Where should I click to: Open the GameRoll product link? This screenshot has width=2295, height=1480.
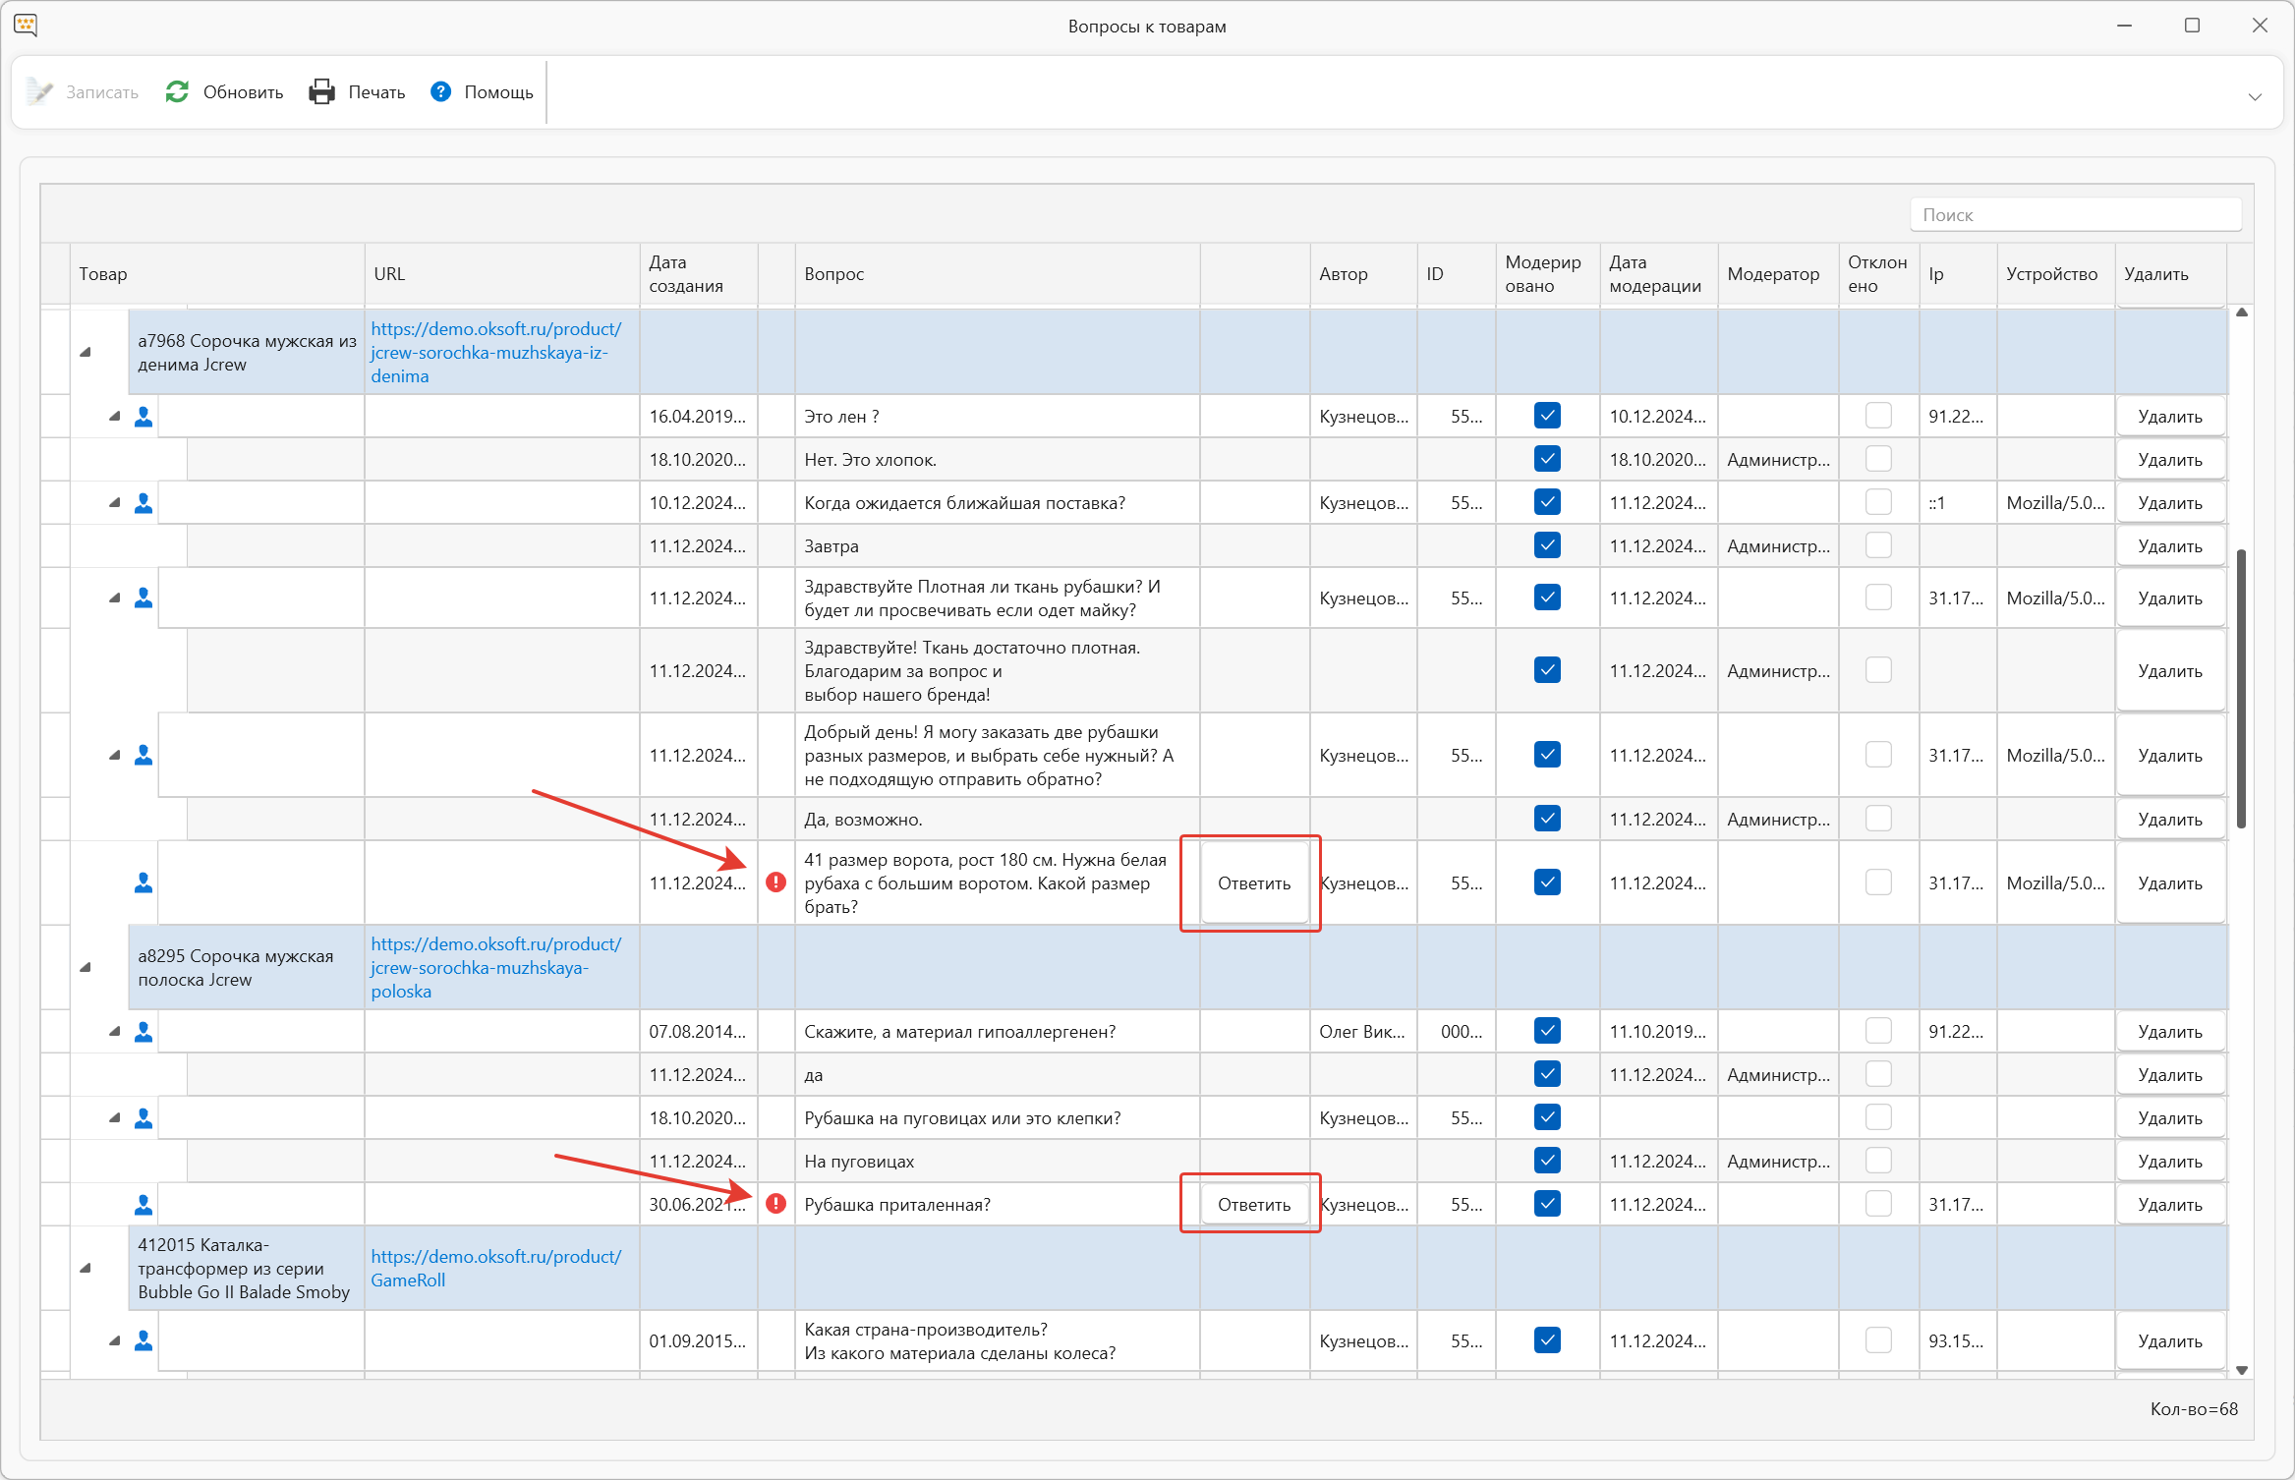coord(495,1268)
